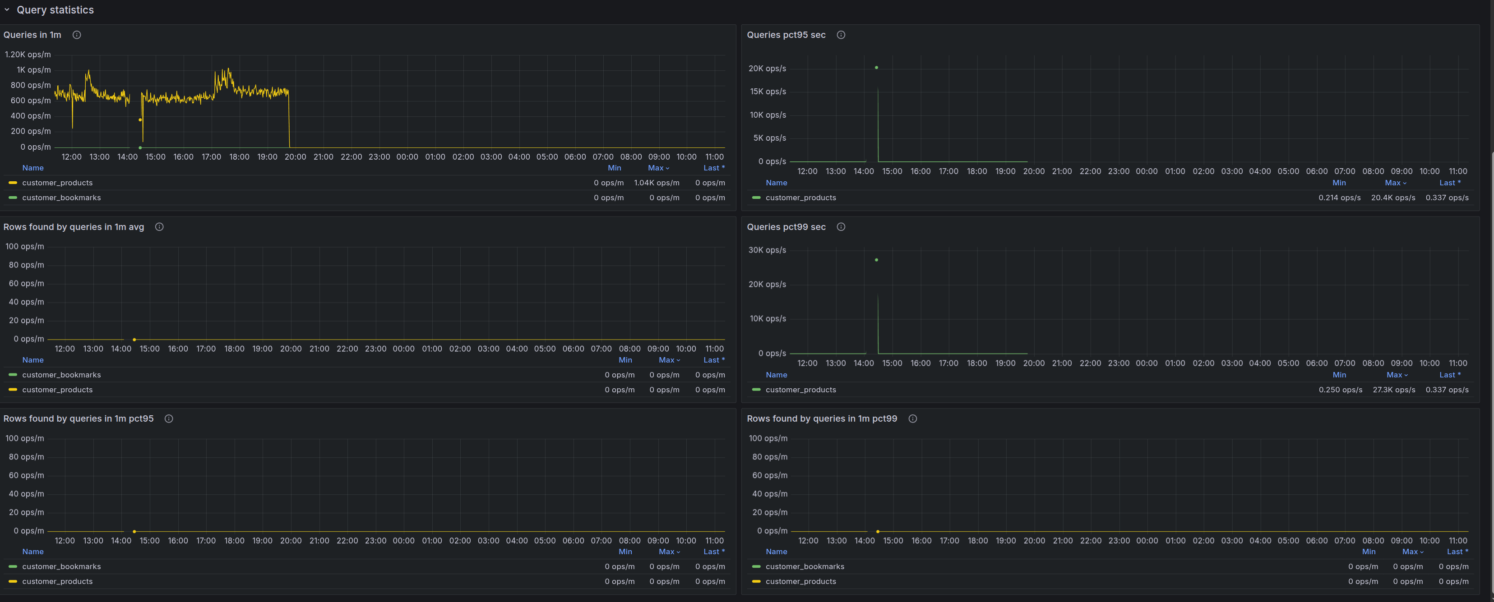Click info icon beside Queries pct99 sec
Screen dimensions: 1494x602
pos(840,227)
